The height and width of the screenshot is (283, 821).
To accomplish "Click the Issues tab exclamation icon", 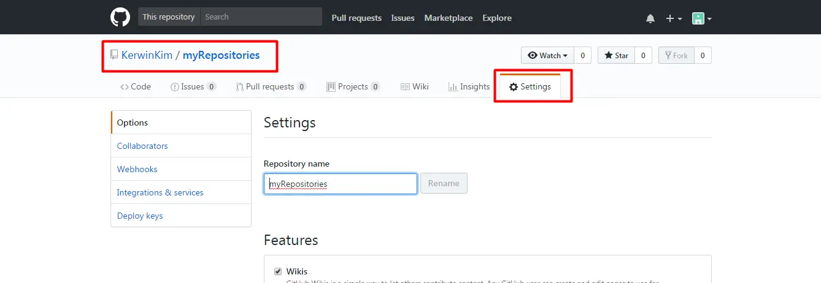I will [x=174, y=87].
